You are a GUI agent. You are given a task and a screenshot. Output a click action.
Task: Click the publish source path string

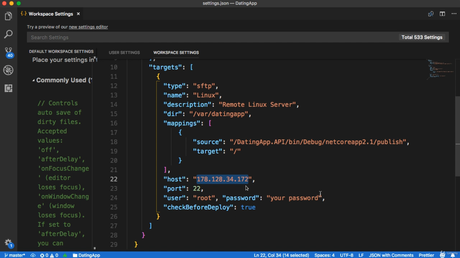point(318,142)
